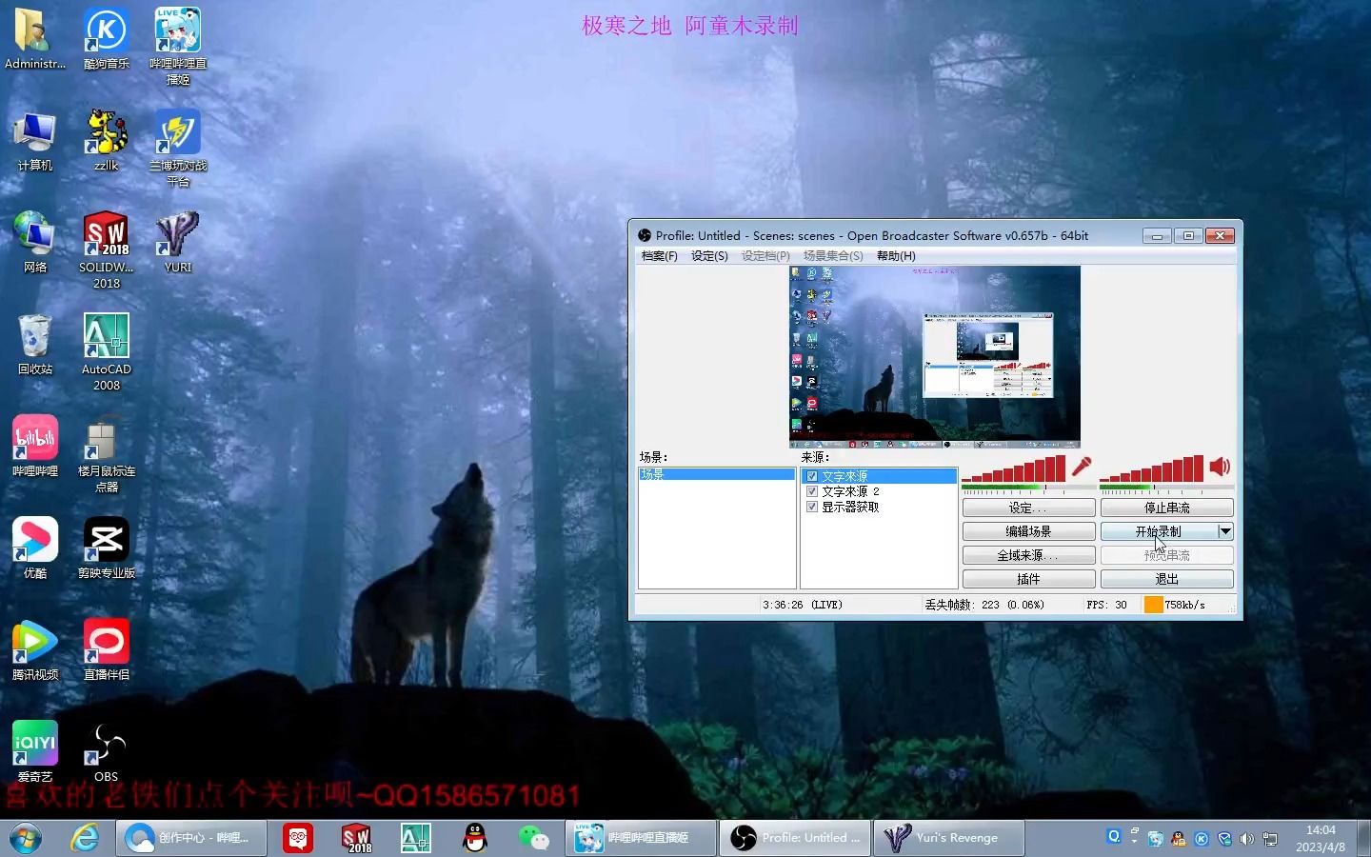1371x857 pixels.
Task: Open the 计算机 desktop icon
Action: click(x=35, y=141)
